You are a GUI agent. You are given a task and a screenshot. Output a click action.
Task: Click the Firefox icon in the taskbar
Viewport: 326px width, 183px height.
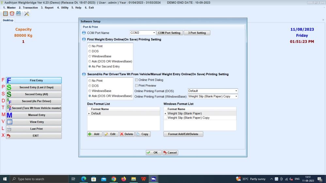click(123, 179)
